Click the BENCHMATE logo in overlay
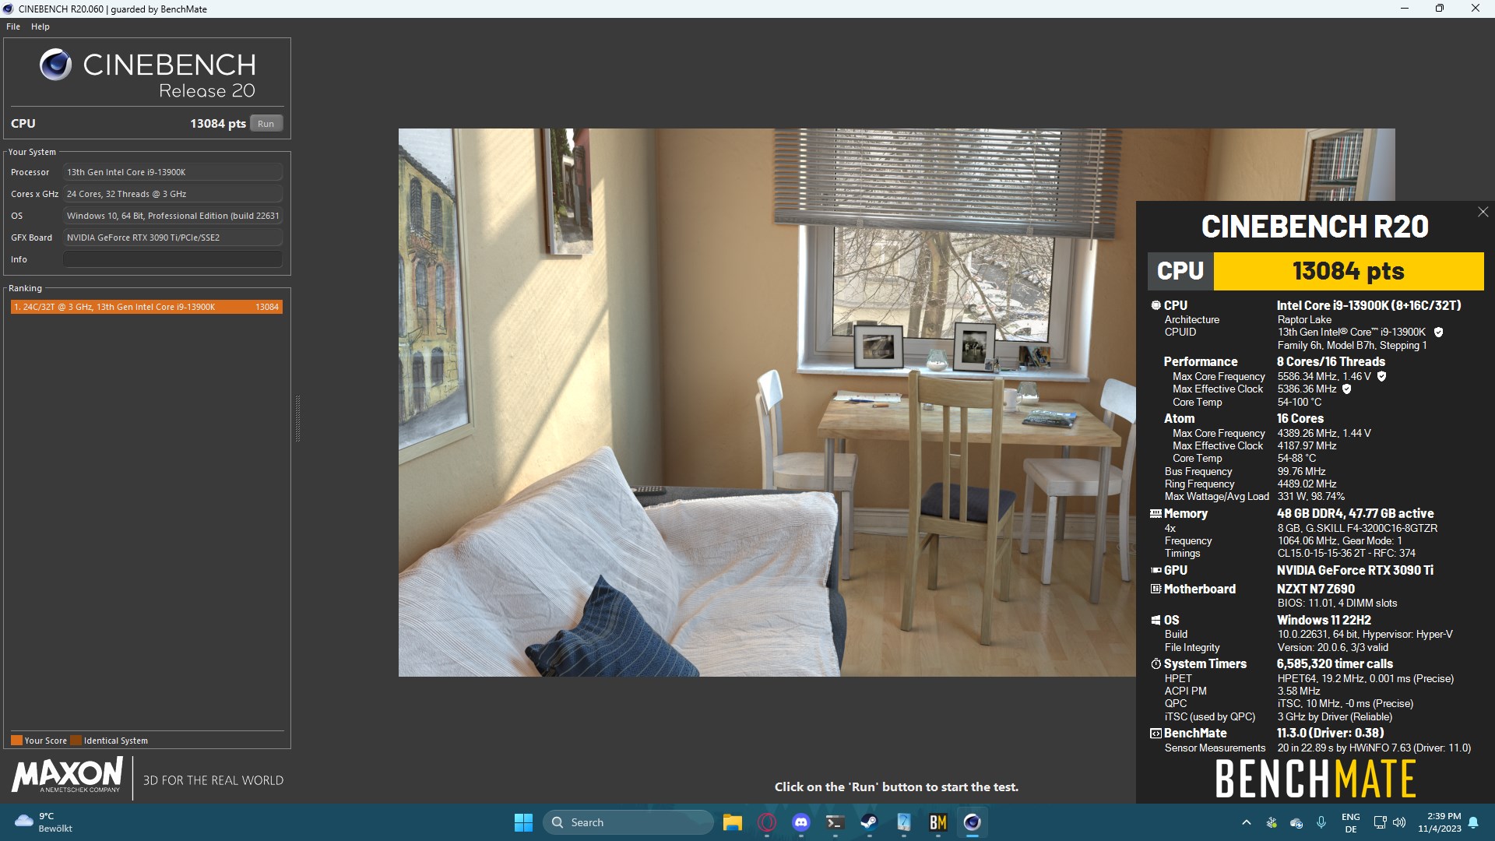The height and width of the screenshot is (841, 1495). tap(1315, 779)
